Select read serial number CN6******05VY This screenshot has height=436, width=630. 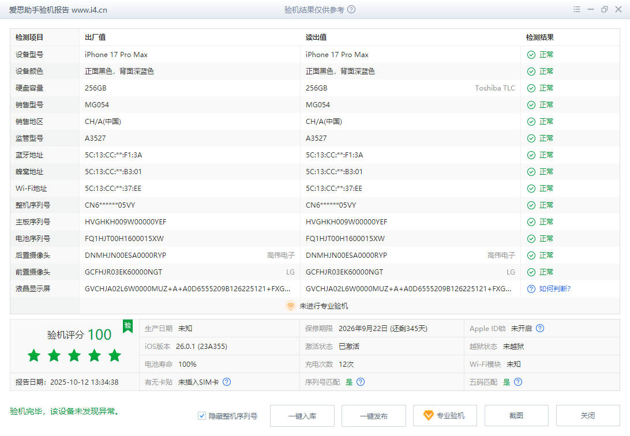(x=331, y=205)
